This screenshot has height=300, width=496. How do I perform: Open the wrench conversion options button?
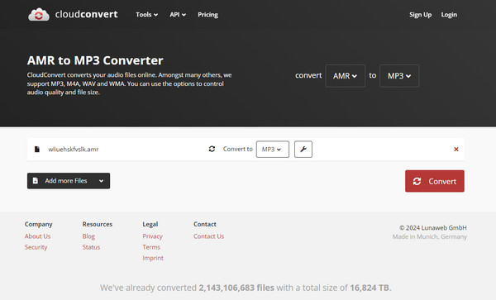click(303, 150)
